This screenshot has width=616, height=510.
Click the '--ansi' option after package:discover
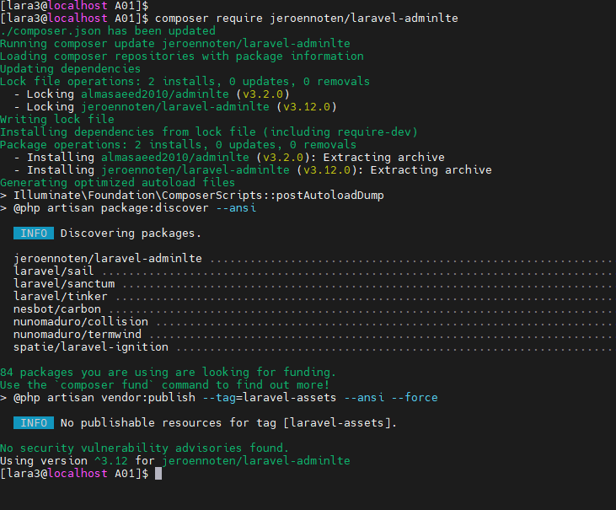click(236, 208)
